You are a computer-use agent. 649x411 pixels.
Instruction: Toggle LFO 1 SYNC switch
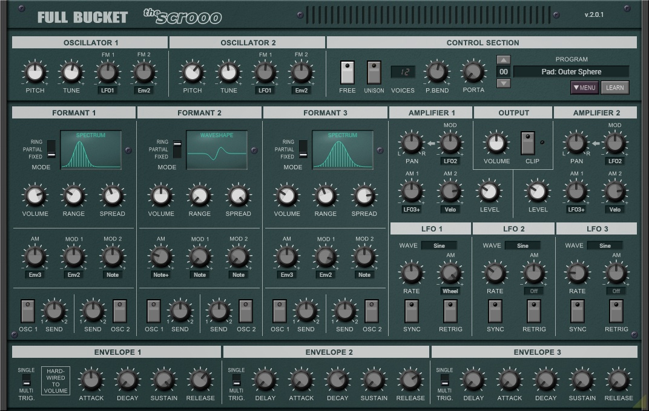(x=412, y=311)
